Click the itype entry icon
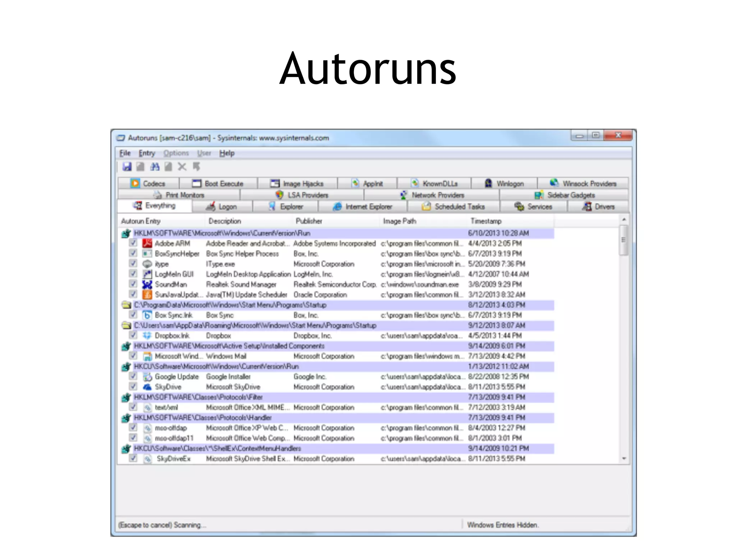This screenshot has height=552, width=736. (x=147, y=264)
